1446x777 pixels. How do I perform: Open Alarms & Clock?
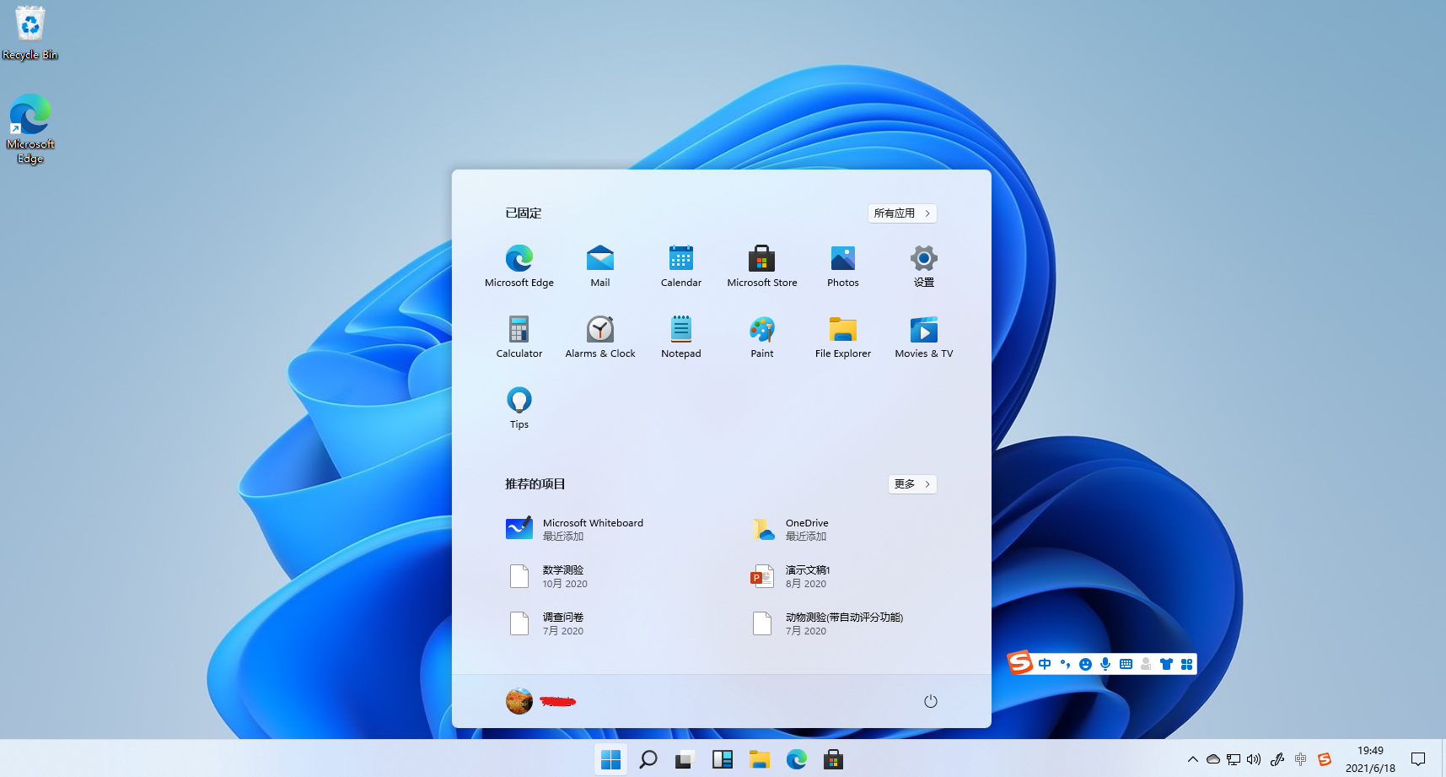point(599,337)
